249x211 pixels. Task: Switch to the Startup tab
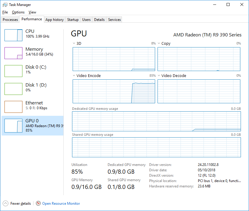73,20
